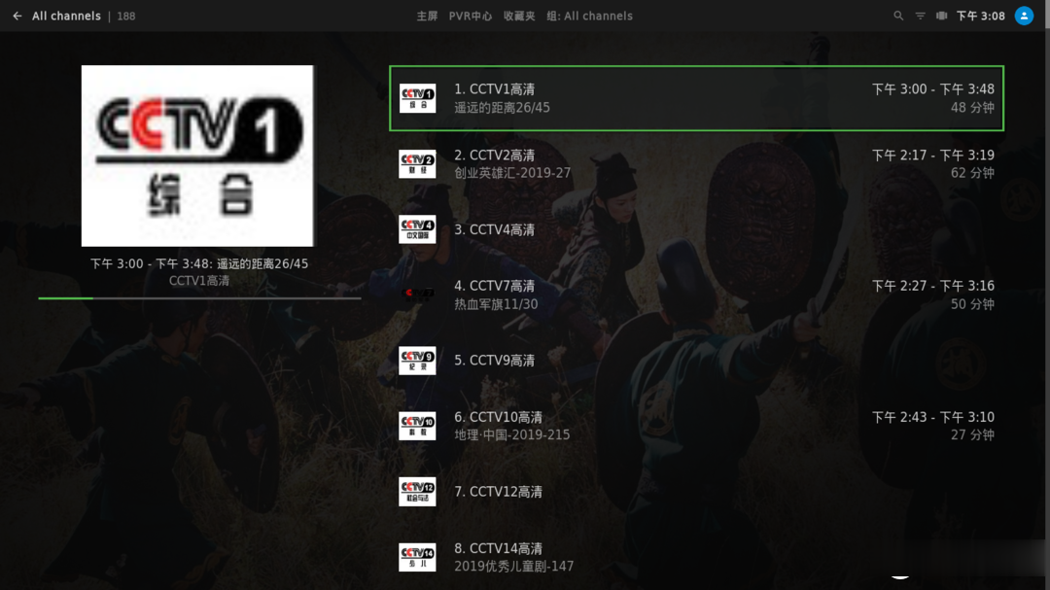Click the All channels title text

tap(66, 17)
